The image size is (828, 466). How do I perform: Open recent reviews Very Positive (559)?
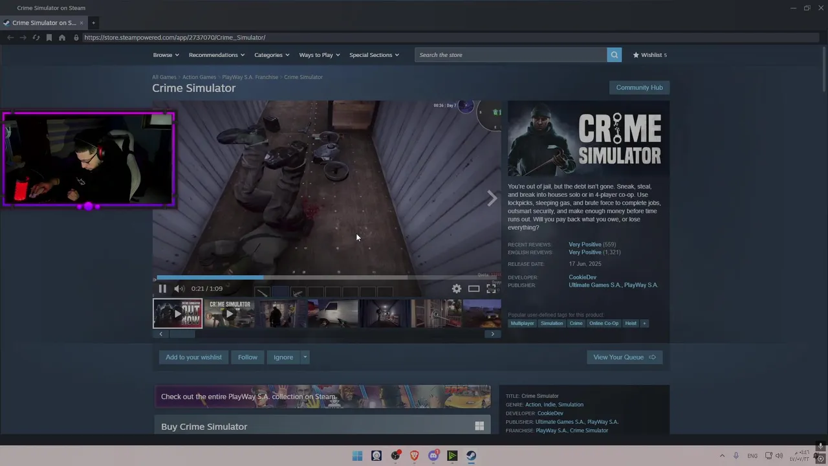(x=592, y=245)
